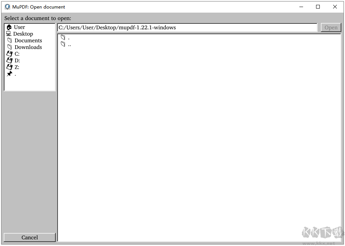Click the folder icon of the single-dot entry
The width and height of the screenshot is (345, 246).
(x=63, y=37)
